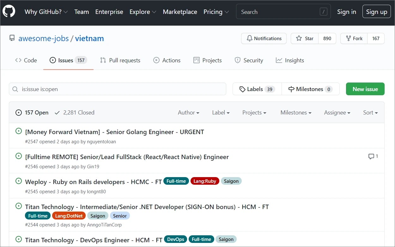395x247 pixels.
Task: Click open-issue icon for Titan .NET Developer
Action: click(x=19, y=206)
